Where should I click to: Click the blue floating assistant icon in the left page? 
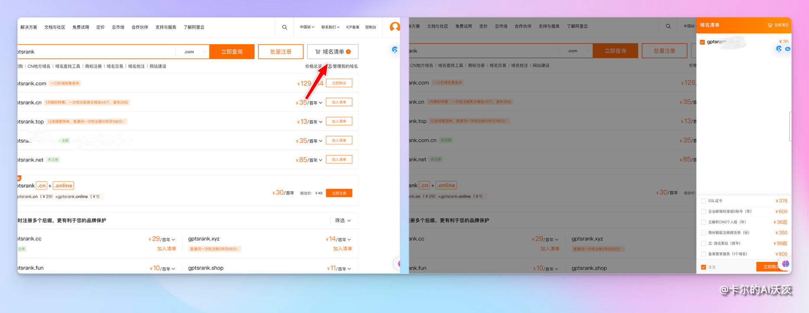tap(395, 50)
